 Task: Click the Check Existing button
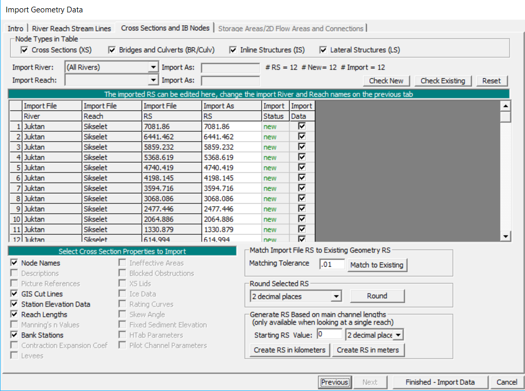[443, 81]
